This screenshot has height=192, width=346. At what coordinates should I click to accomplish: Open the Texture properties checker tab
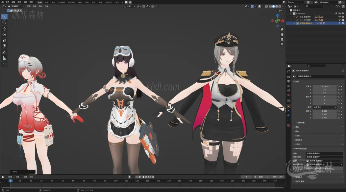pyautogui.click(x=289, y=125)
